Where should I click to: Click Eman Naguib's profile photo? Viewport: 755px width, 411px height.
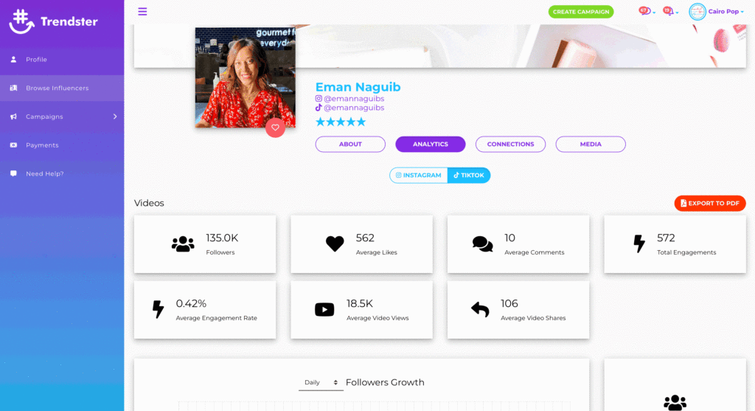pos(245,77)
